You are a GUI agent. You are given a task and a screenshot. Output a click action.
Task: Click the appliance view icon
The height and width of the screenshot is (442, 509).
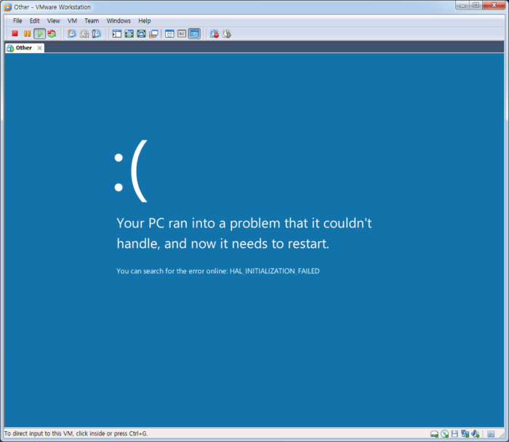point(182,33)
